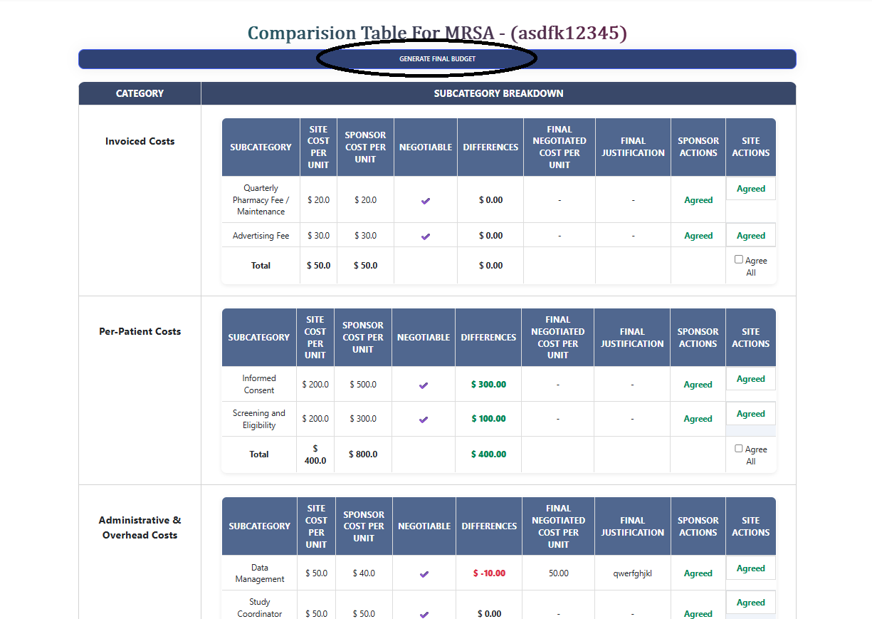
Task: Click Agreed for Quarterly Pharmacy Fee
Action: click(x=750, y=188)
